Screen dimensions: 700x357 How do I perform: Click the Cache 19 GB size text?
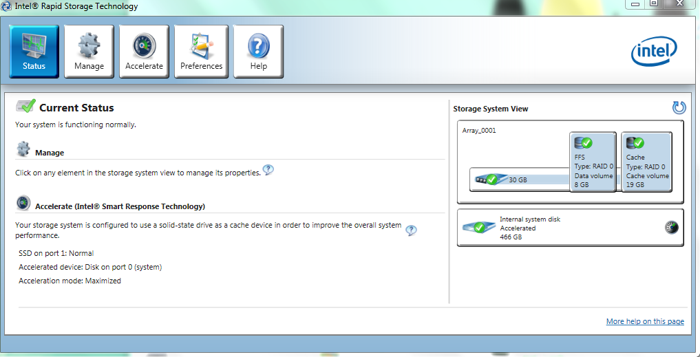click(x=635, y=185)
